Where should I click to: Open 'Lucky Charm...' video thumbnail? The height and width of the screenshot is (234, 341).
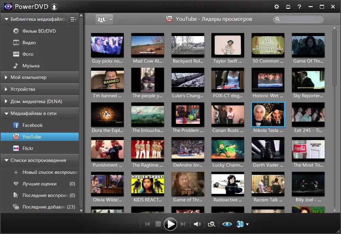pyautogui.click(x=228, y=149)
